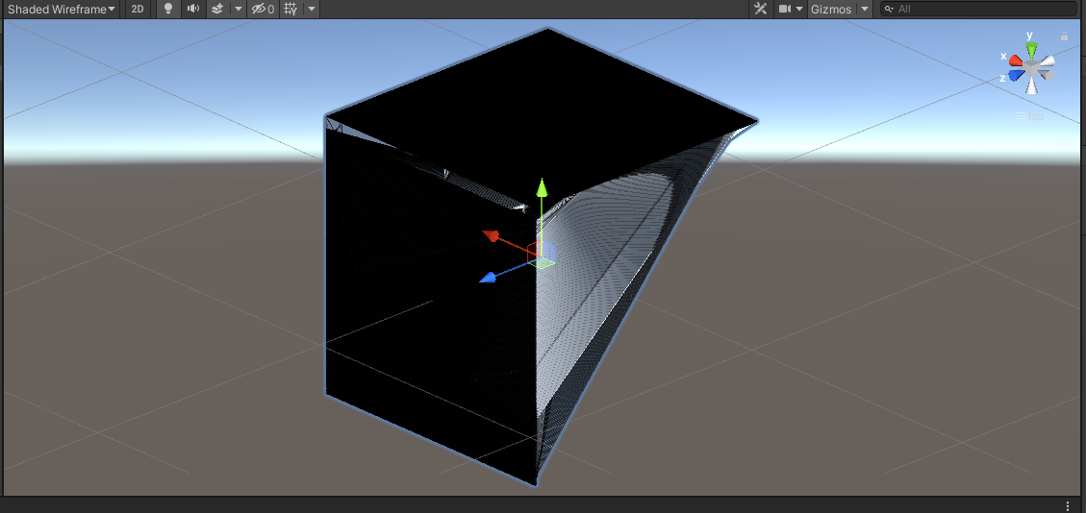Viewport: 1086px width, 513px height.
Task: Open the three-dot options menu at bottom right
Action: pos(1068,505)
